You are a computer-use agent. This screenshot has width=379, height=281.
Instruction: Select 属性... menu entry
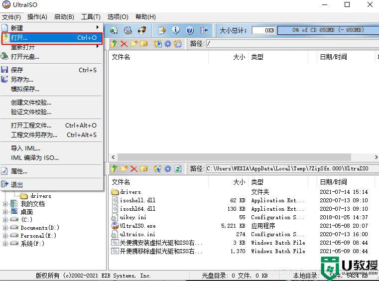pos(51,171)
